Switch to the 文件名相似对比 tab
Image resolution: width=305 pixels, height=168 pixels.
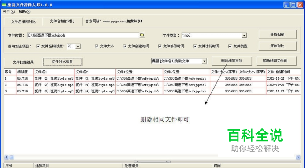[x=62, y=21]
